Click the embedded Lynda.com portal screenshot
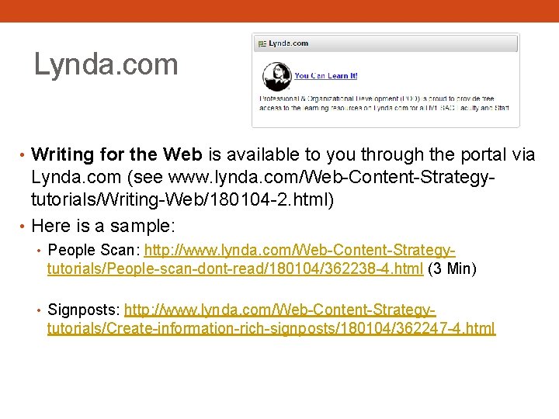This screenshot has width=559, height=419. tap(386, 80)
